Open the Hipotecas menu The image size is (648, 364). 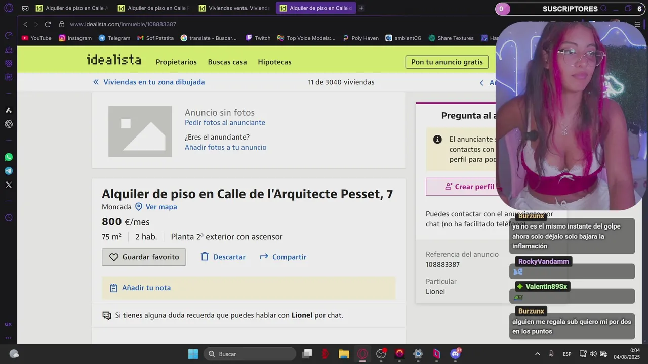[274, 62]
